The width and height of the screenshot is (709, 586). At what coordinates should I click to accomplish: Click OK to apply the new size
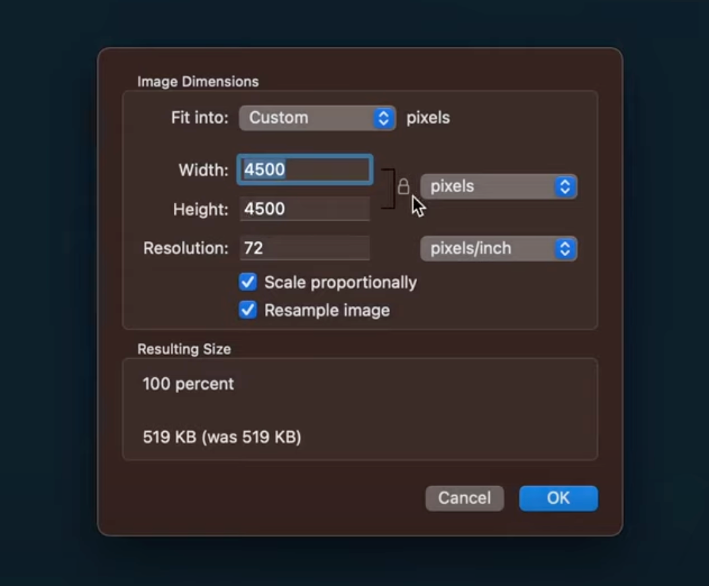tap(558, 498)
